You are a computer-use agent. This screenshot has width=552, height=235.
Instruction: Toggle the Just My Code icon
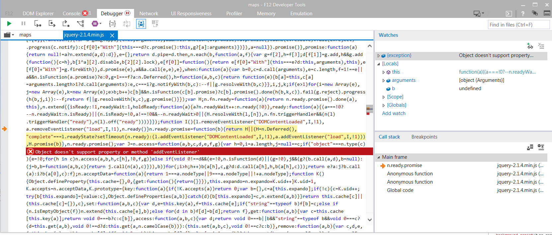(x=141, y=24)
